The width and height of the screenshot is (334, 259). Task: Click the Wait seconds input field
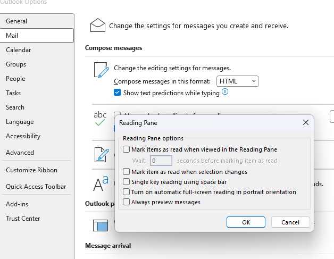pos(161,161)
